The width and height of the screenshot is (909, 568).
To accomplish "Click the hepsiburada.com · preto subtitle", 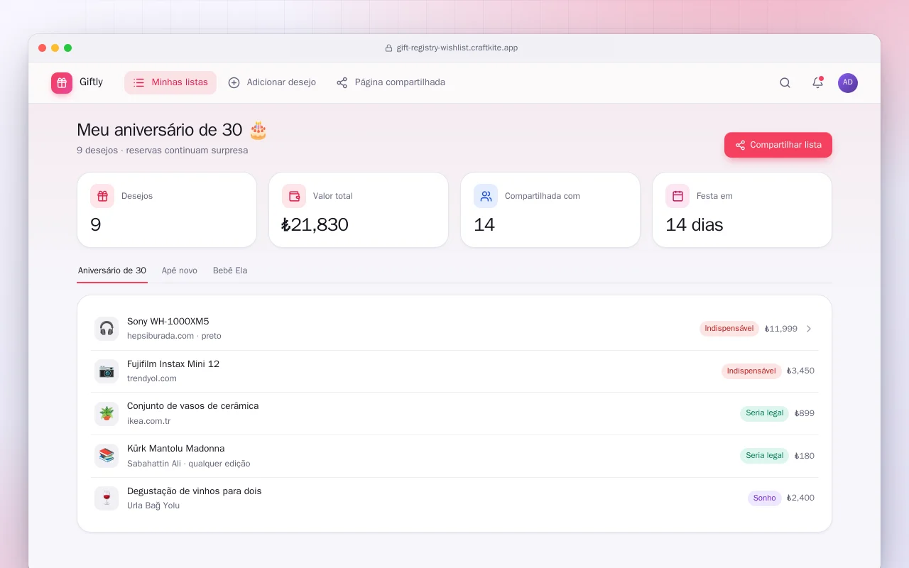I will (174, 336).
